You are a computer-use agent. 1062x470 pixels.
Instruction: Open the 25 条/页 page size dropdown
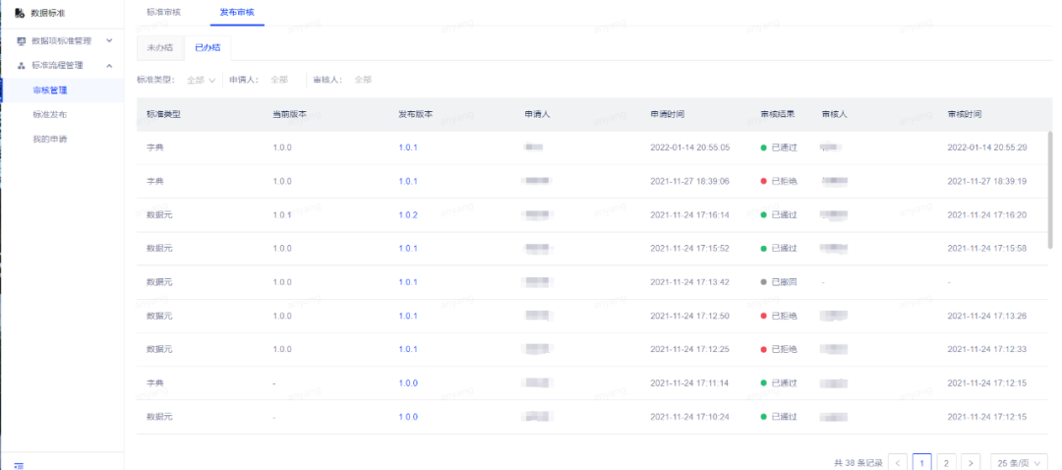[x=1020, y=463]
